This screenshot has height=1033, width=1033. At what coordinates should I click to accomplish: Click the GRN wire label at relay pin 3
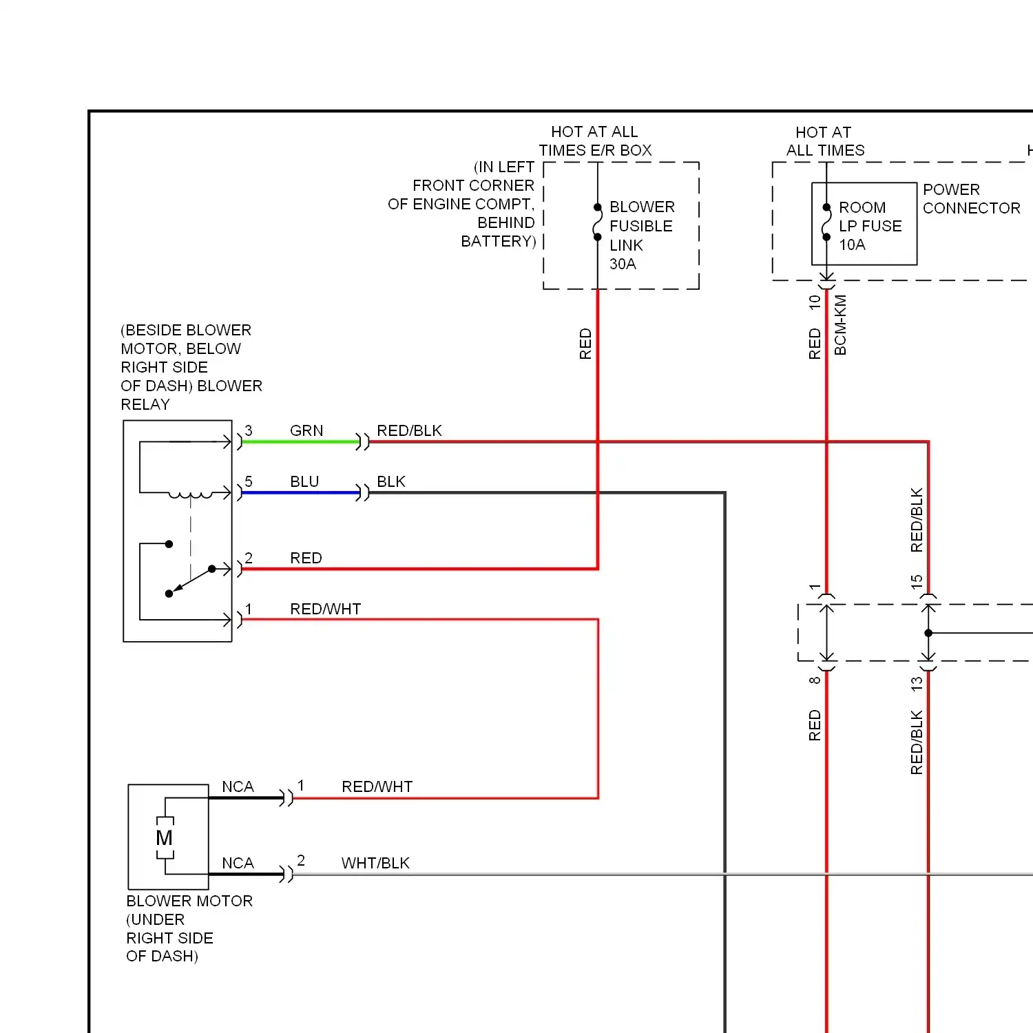pyautogui.click(x=306, y=430)
